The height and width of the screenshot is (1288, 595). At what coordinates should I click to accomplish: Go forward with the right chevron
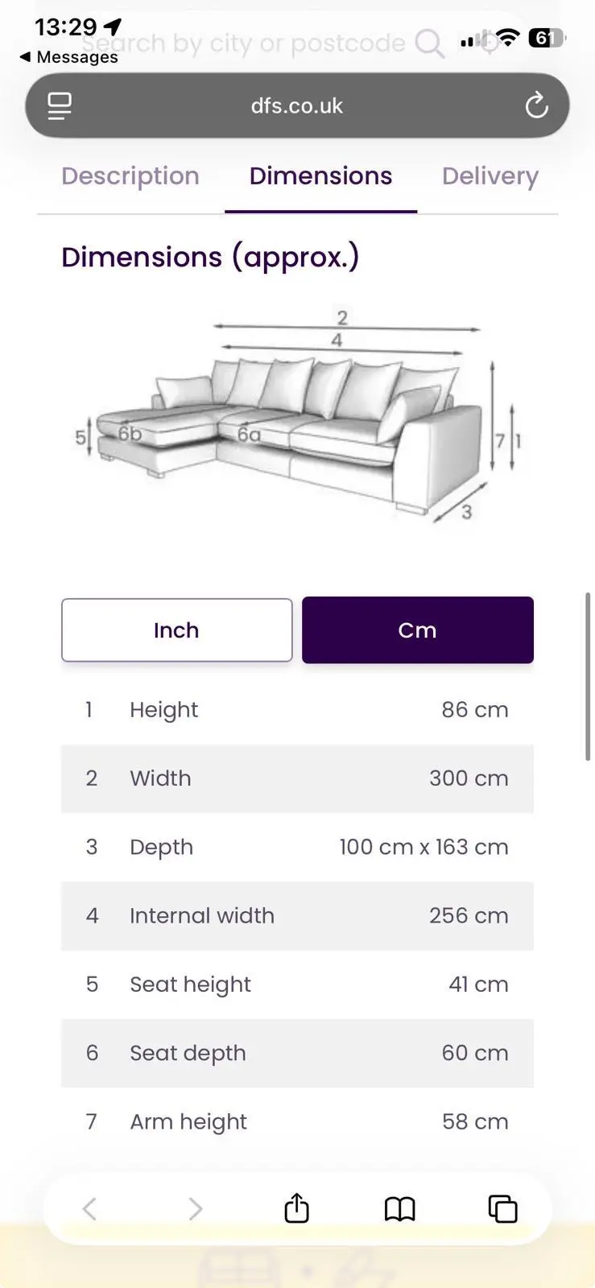[x=194, y=1208]
